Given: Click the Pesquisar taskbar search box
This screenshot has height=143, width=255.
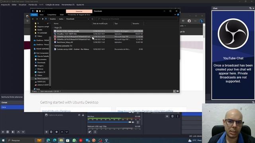Looking at the screenshot, I should [20, 140].
